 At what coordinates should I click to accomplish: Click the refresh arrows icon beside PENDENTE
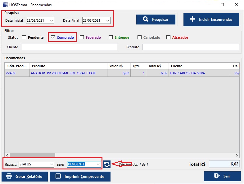click(107, 164)
